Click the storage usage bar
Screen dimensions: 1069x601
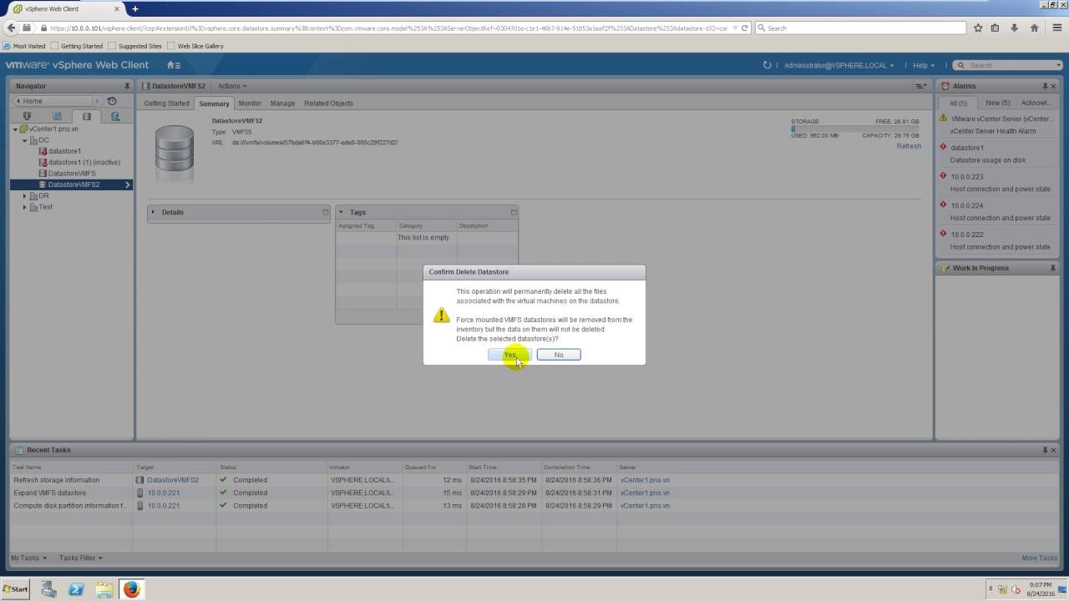856,129
